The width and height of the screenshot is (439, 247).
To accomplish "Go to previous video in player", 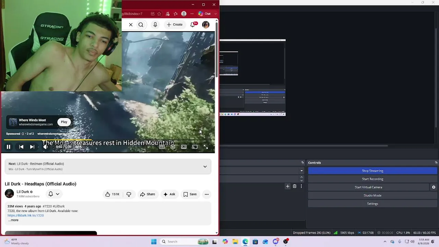I will 21,147.
